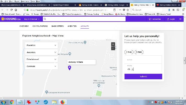Viewport: 186px width, 105px height.
Task: Expand the Amenities map filter
Action: (x=41, y=52)
